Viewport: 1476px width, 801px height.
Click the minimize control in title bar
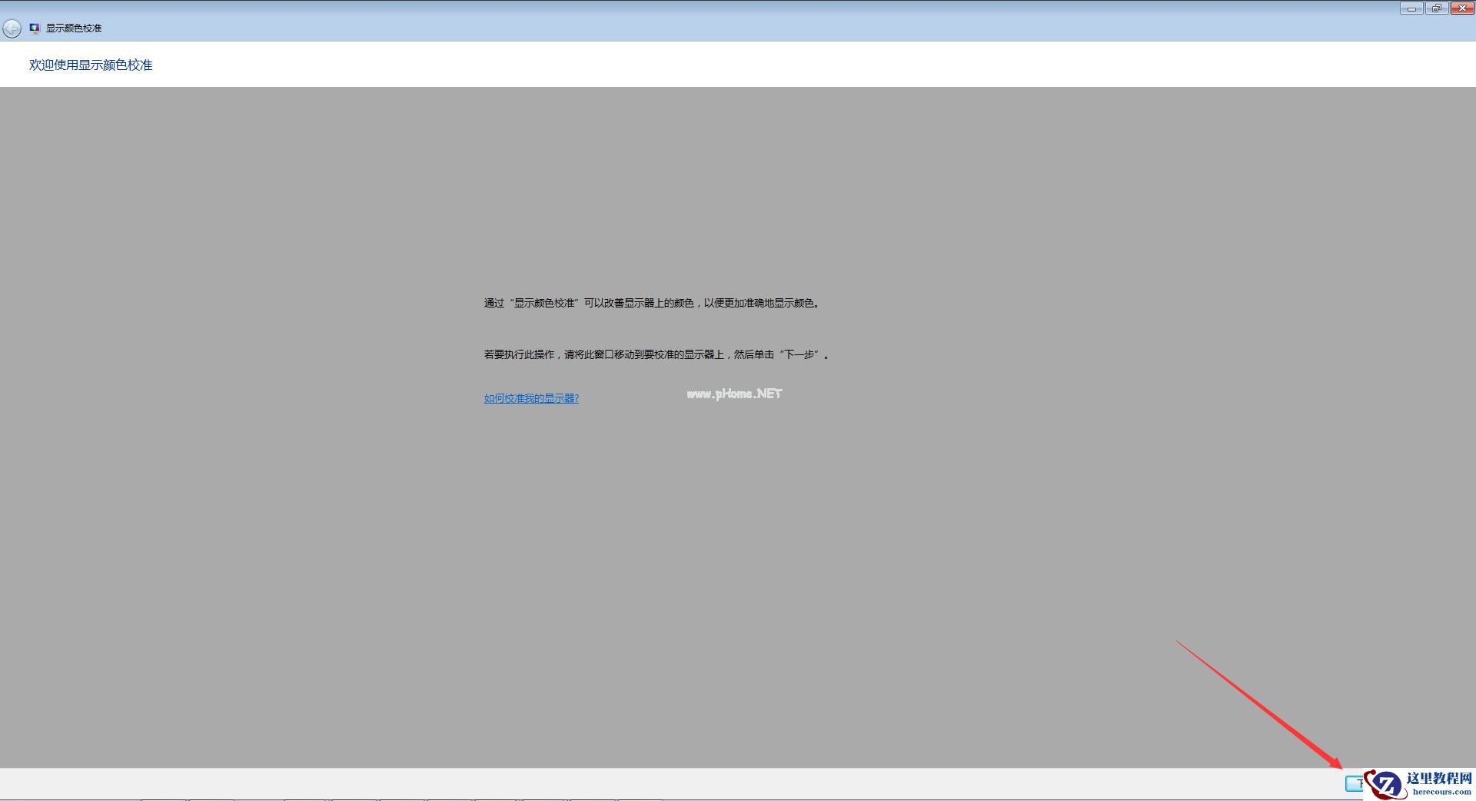(x=1411, y=8)
